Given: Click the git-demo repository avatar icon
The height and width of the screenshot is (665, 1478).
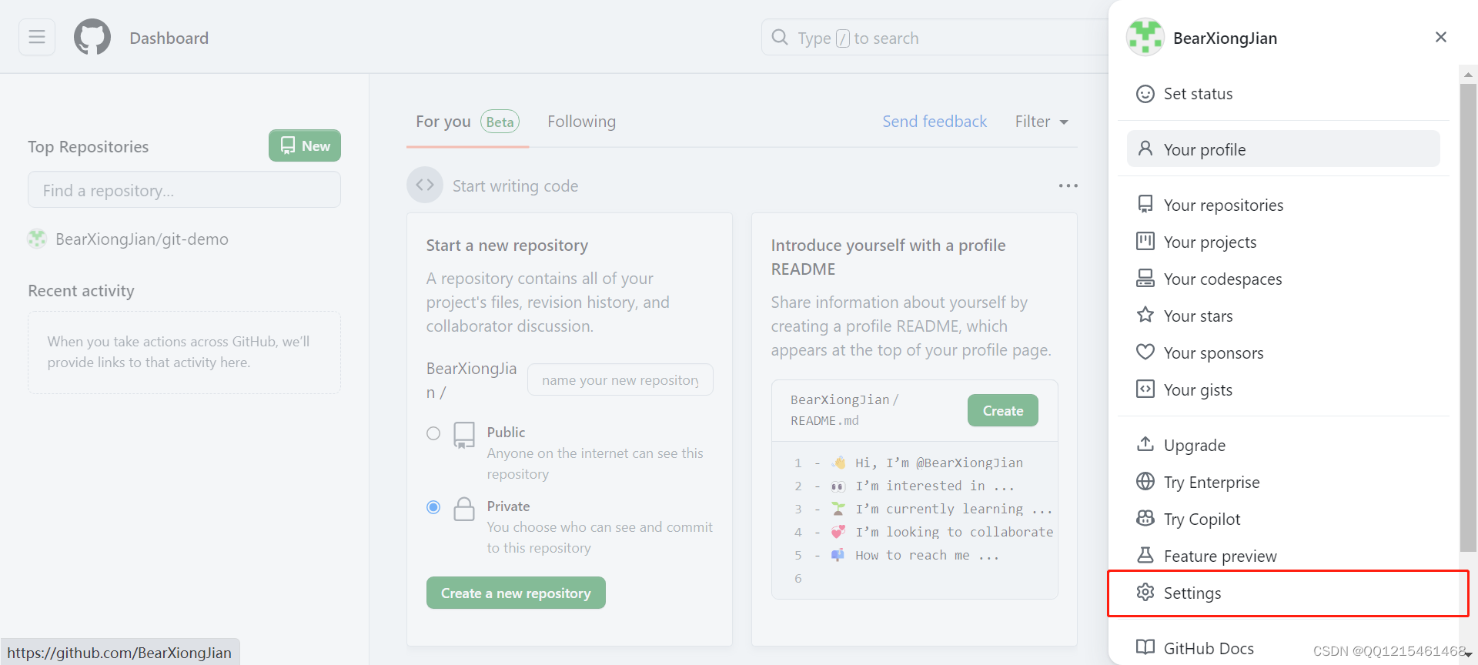Looking at the screenshot, I should pyautogui.click(x=37, y=239).
